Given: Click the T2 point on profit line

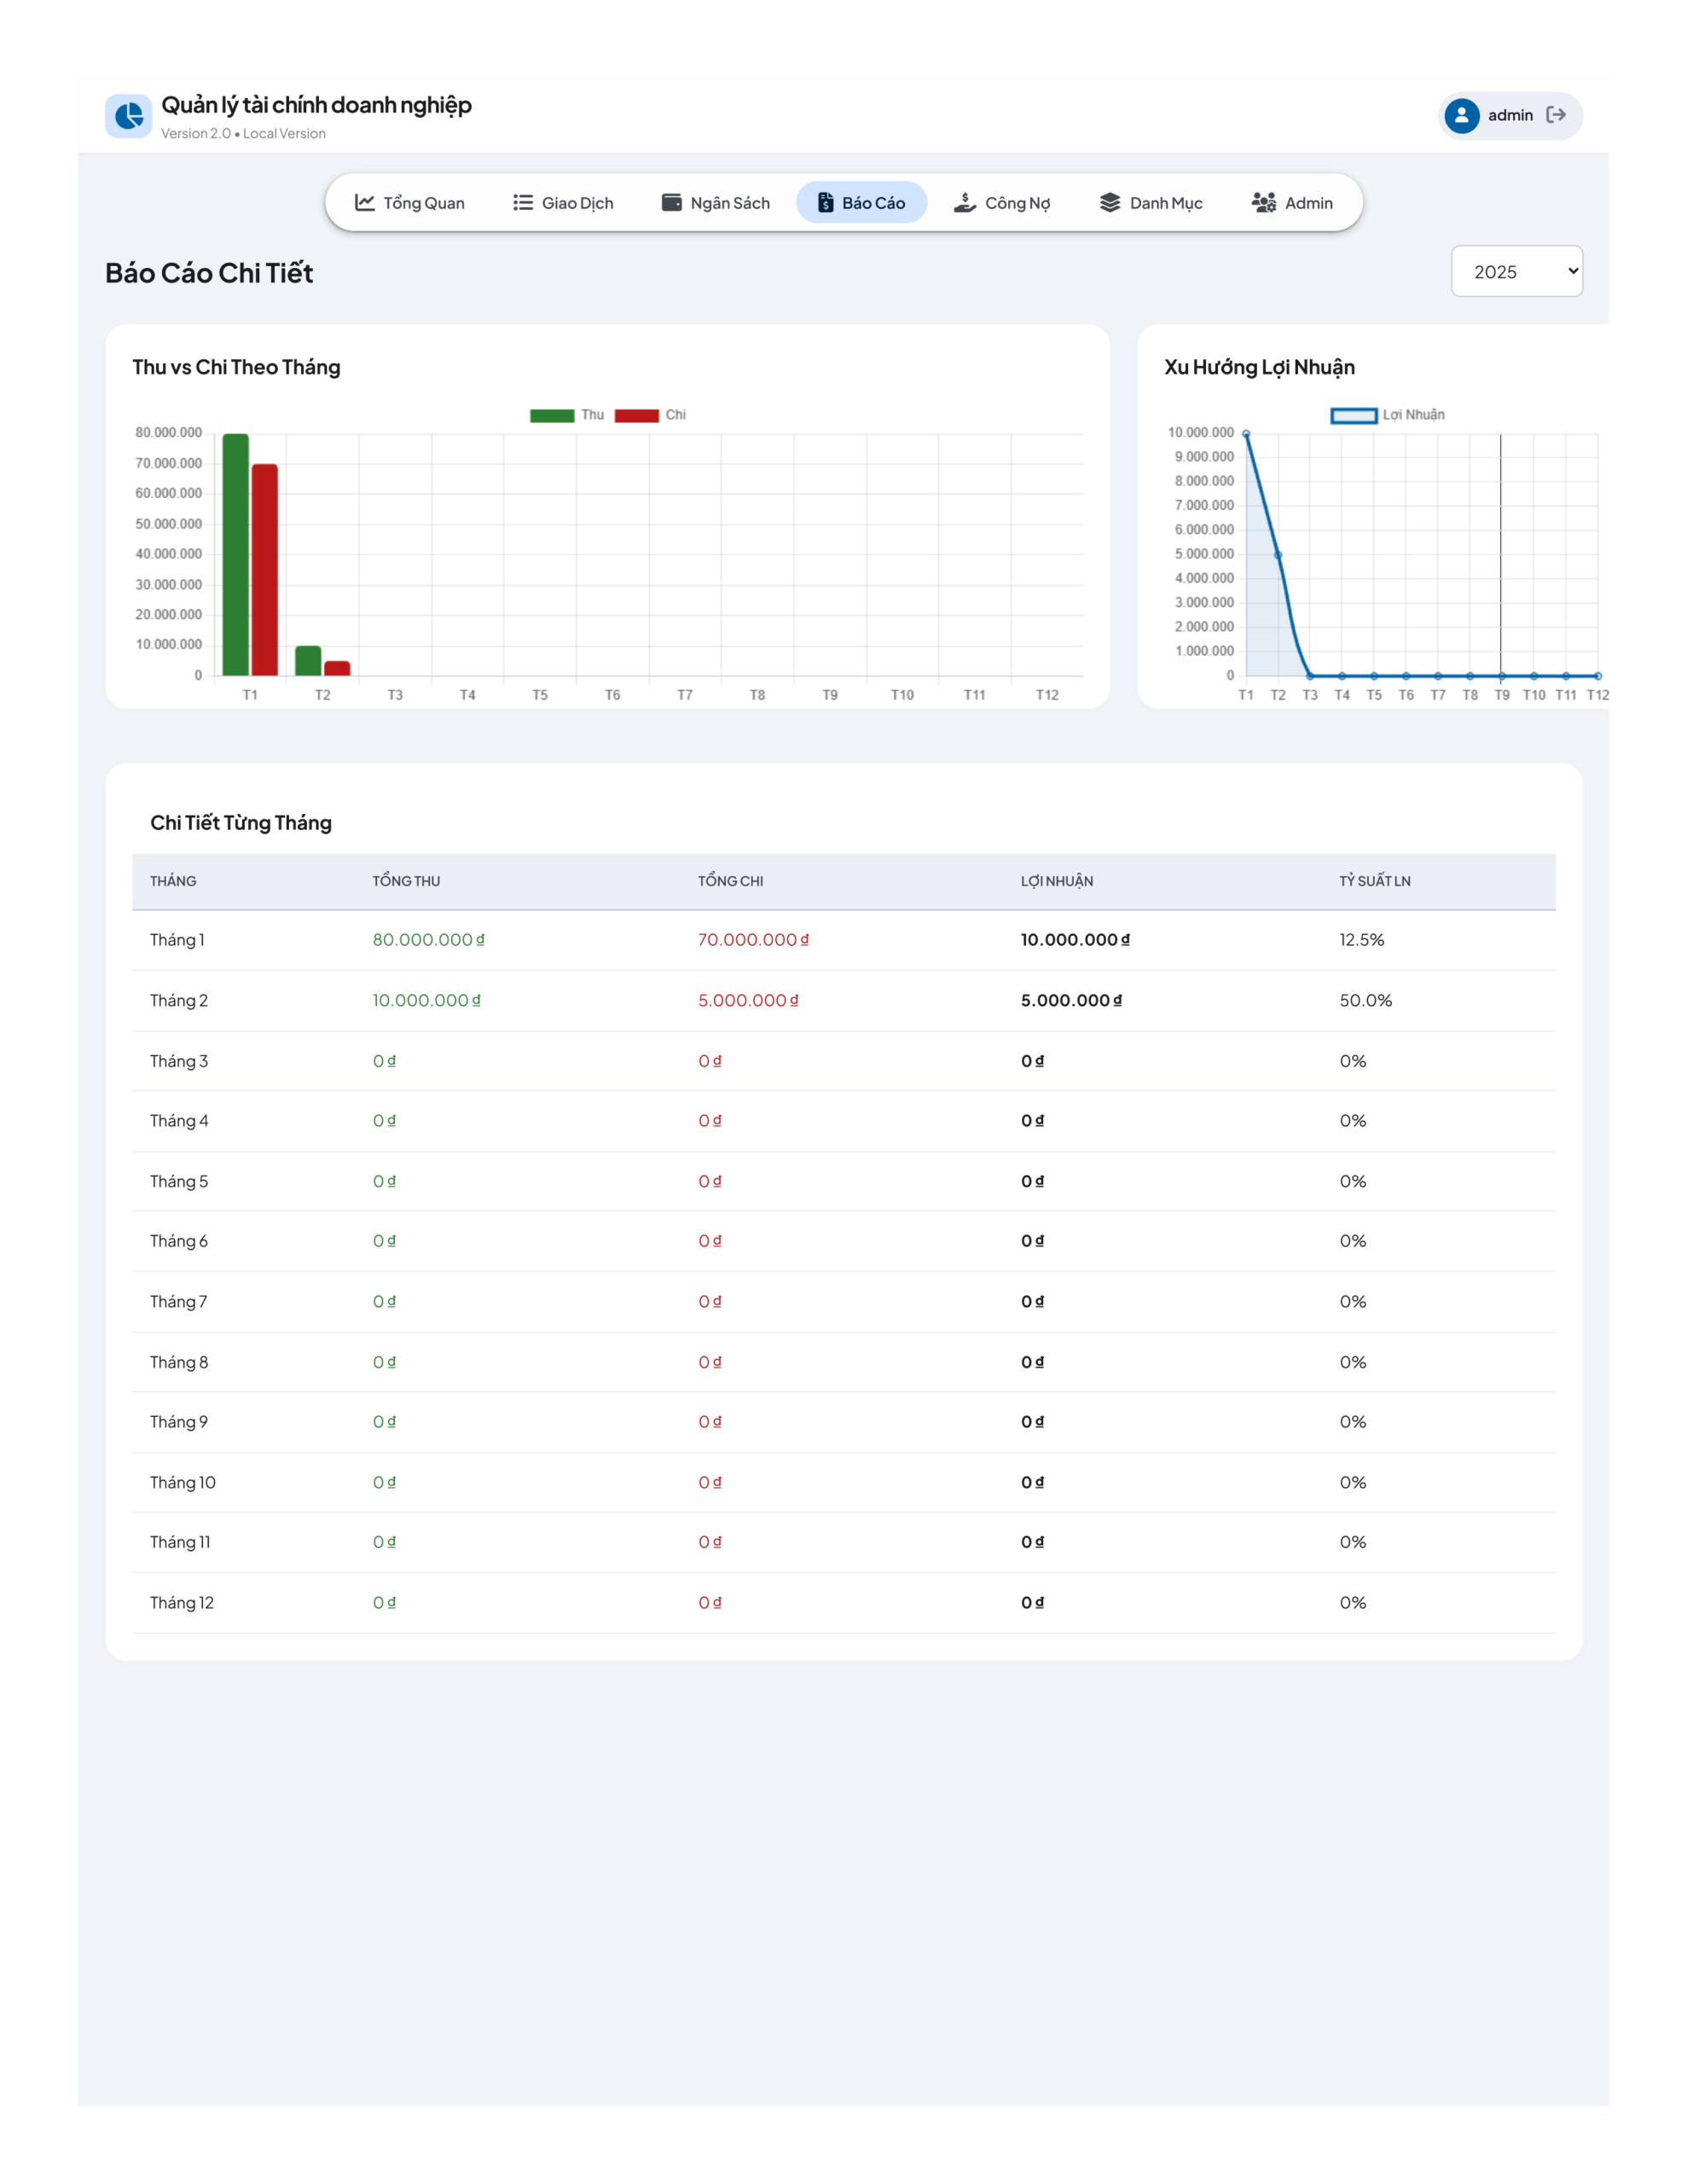Looking at the screenshot, I should [x=1277, y=555].
